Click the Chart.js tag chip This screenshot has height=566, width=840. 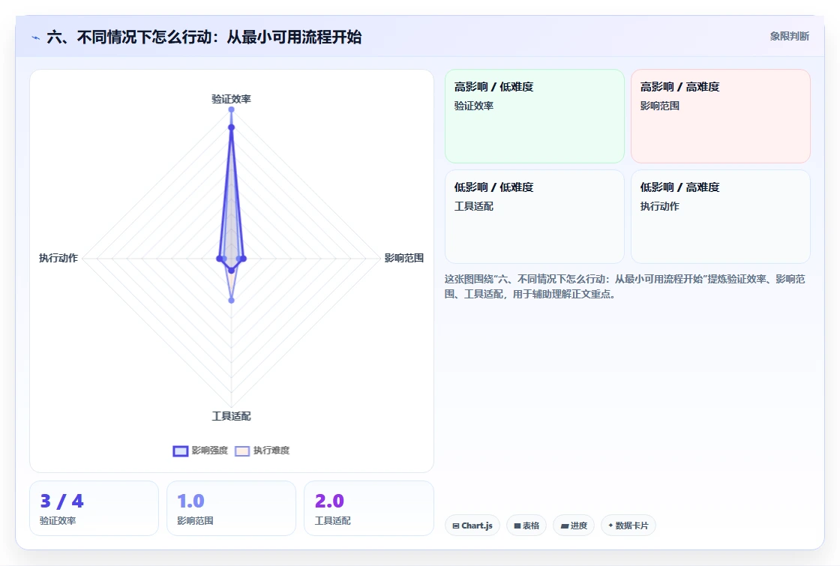[472, 526]
